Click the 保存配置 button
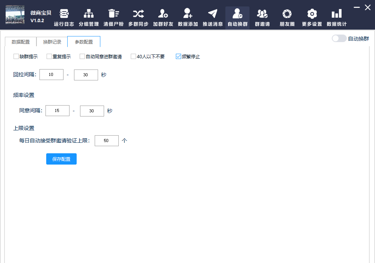Image resolution: width=375 pixels, height=263 pixels. (x=61, y=159)
